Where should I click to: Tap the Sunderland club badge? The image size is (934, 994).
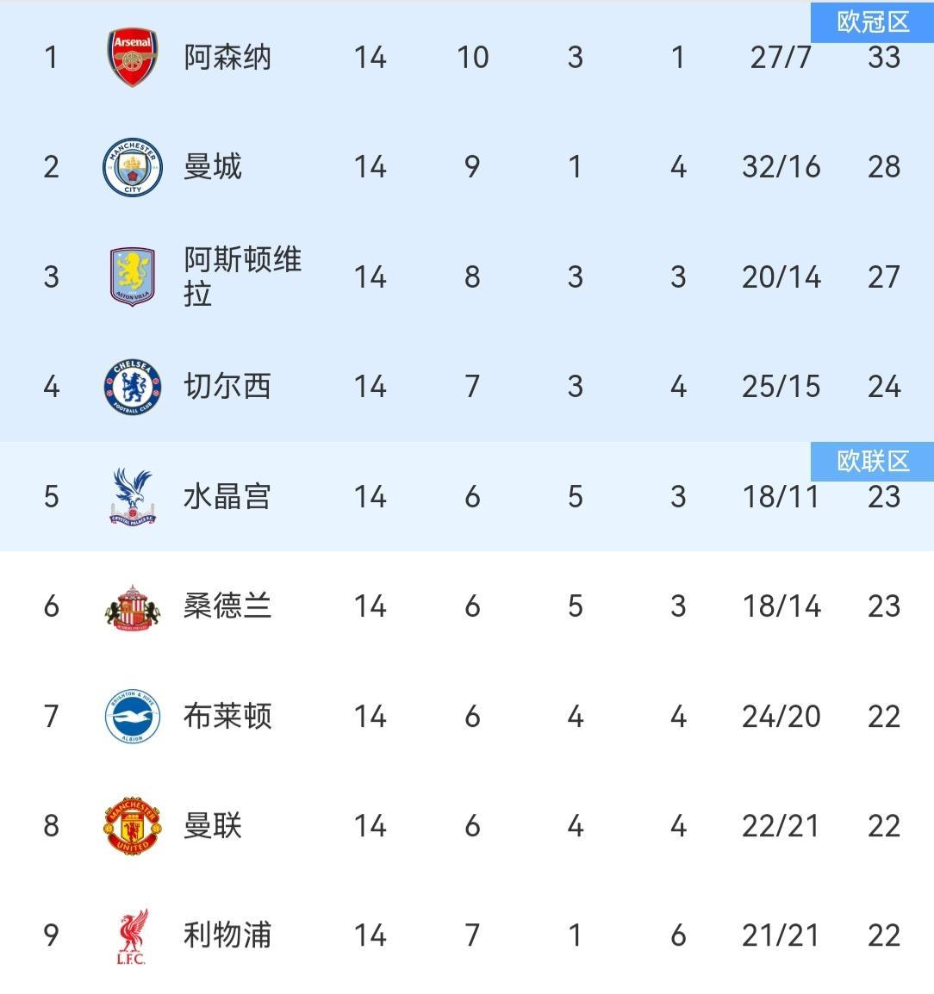pyautogui.click(x=132, y=606)
